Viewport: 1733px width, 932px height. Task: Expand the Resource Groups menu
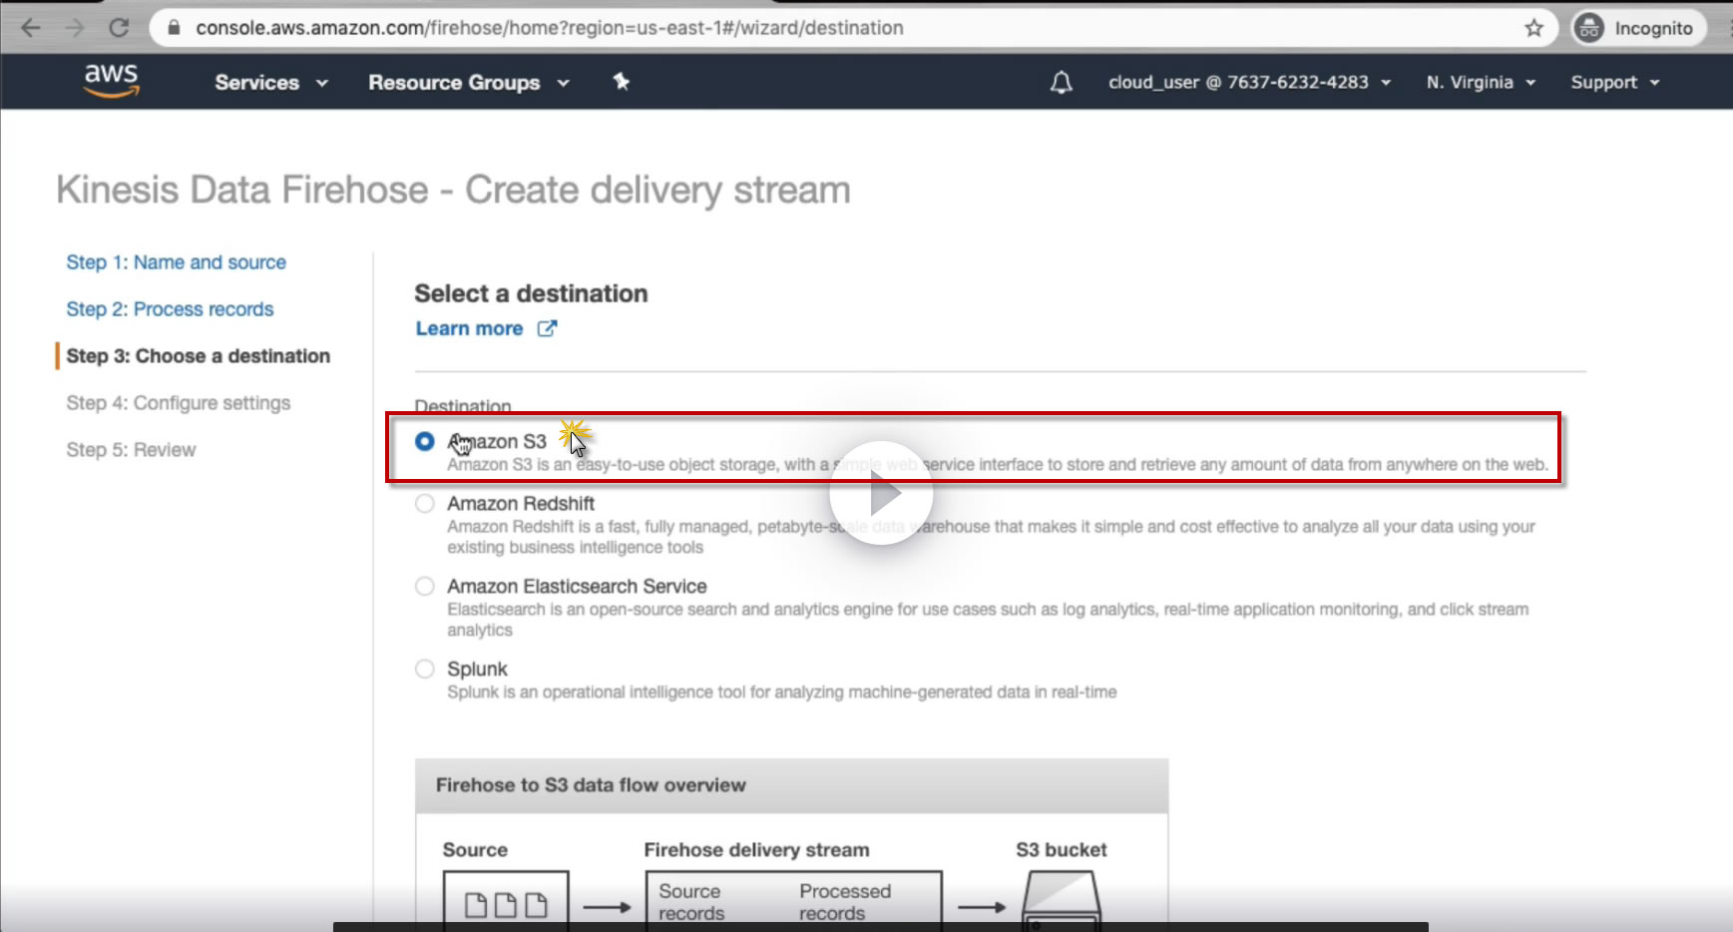469,83
